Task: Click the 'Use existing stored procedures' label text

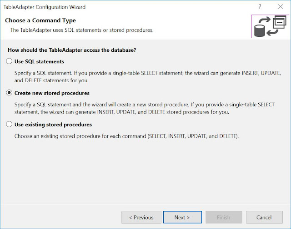Action: point(53,124)
